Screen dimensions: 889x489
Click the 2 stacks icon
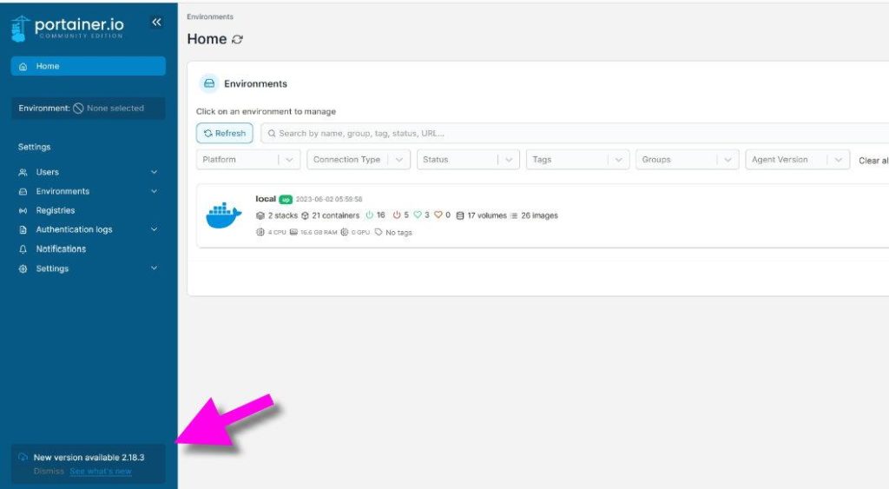coord(260,215)
